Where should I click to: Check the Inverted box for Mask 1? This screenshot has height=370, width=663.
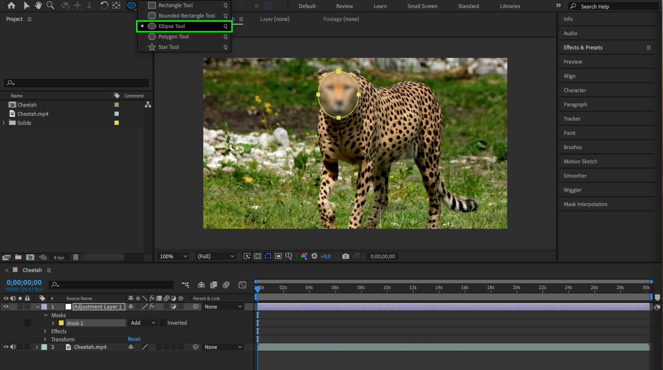[164, 323]
